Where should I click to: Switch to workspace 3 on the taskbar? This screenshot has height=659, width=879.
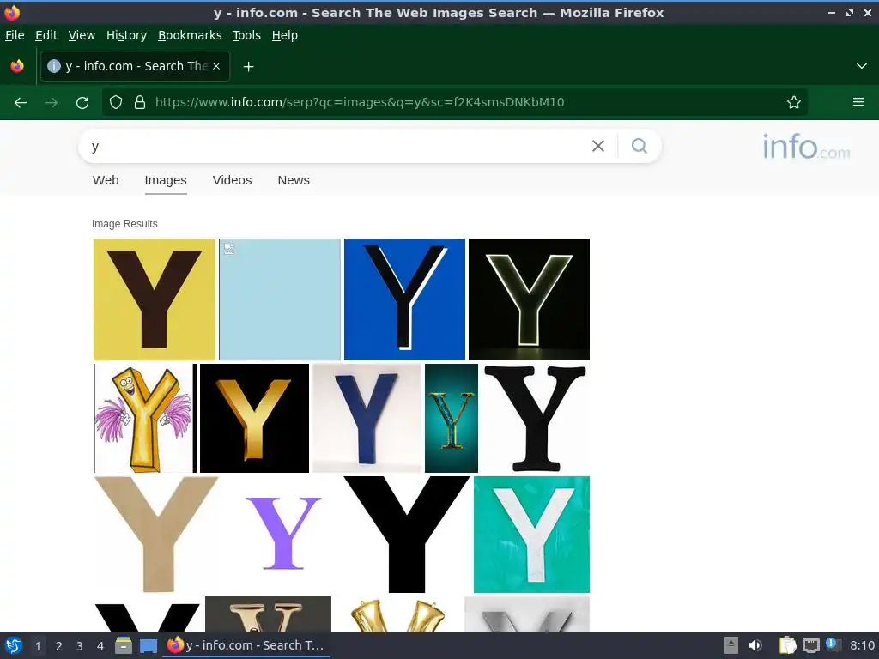pyautogui.click(x=80, y=646)
